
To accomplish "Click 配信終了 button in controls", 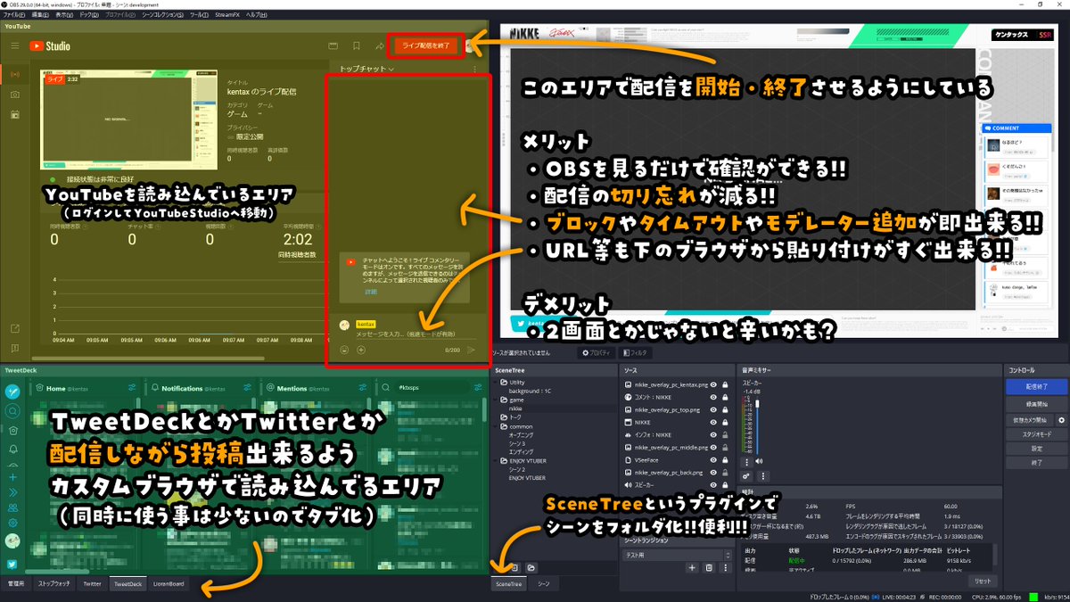I will pos(1036,387).
